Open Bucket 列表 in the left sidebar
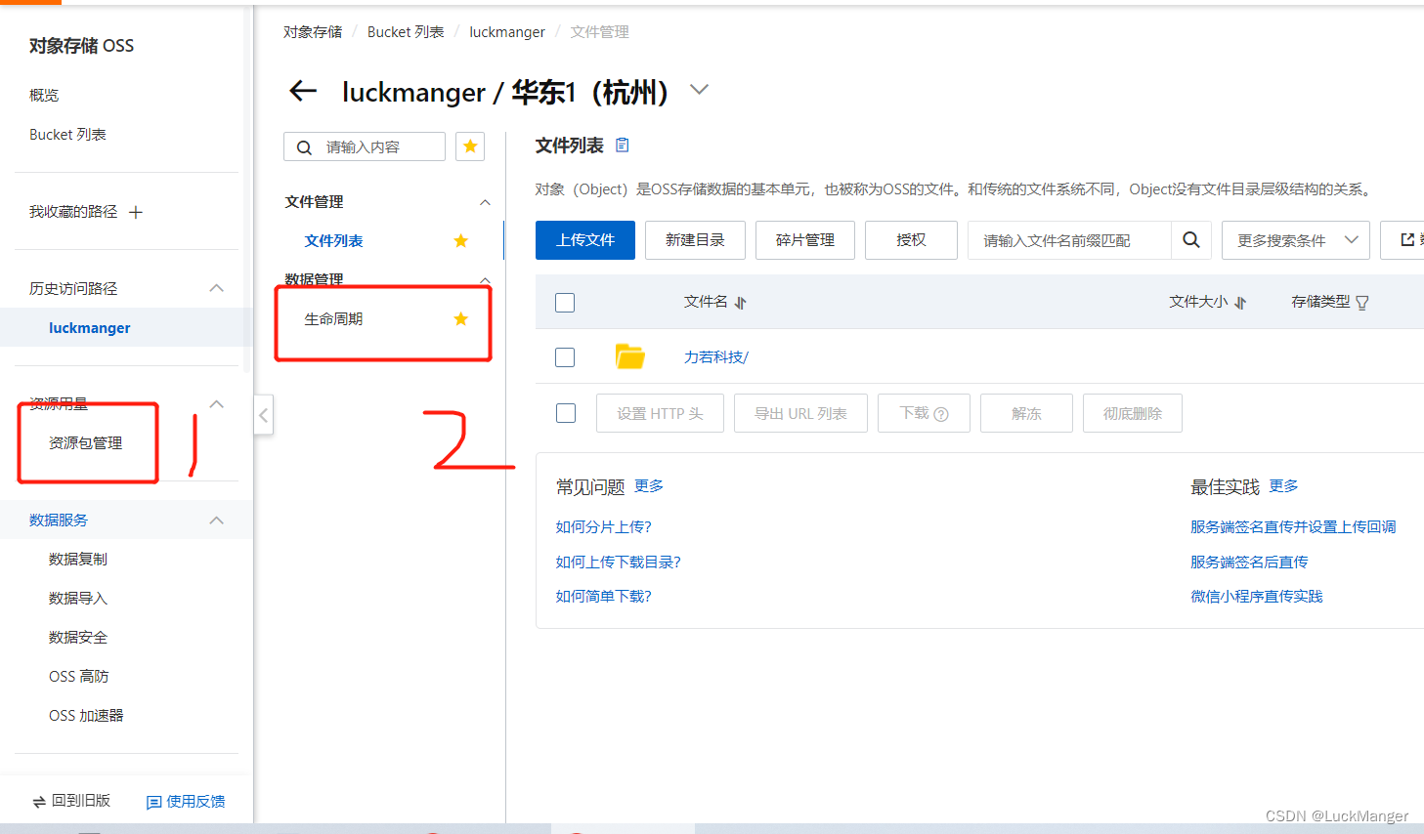This screenshot has width=1424, height=834. 67,134
